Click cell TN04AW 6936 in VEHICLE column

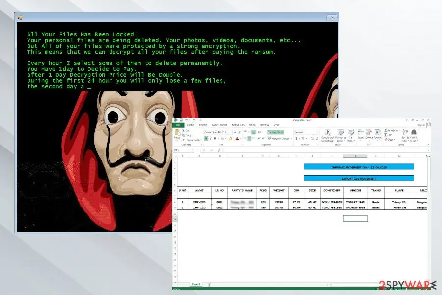coord(355,207)
